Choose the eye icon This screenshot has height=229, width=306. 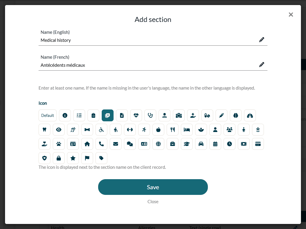(59, 130)
